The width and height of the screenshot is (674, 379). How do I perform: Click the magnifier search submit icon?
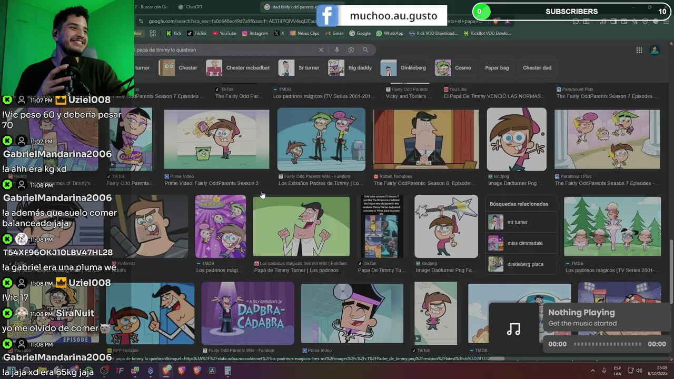pyautogui.click(x=365, y=50)
